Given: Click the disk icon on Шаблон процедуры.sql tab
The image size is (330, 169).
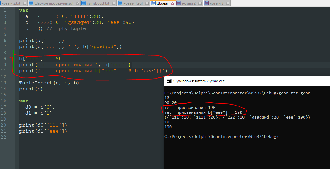Looking at the screenshot, I should click(x=31, y=3).
